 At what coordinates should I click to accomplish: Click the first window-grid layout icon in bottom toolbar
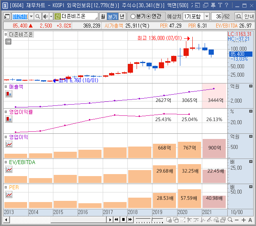169,220
